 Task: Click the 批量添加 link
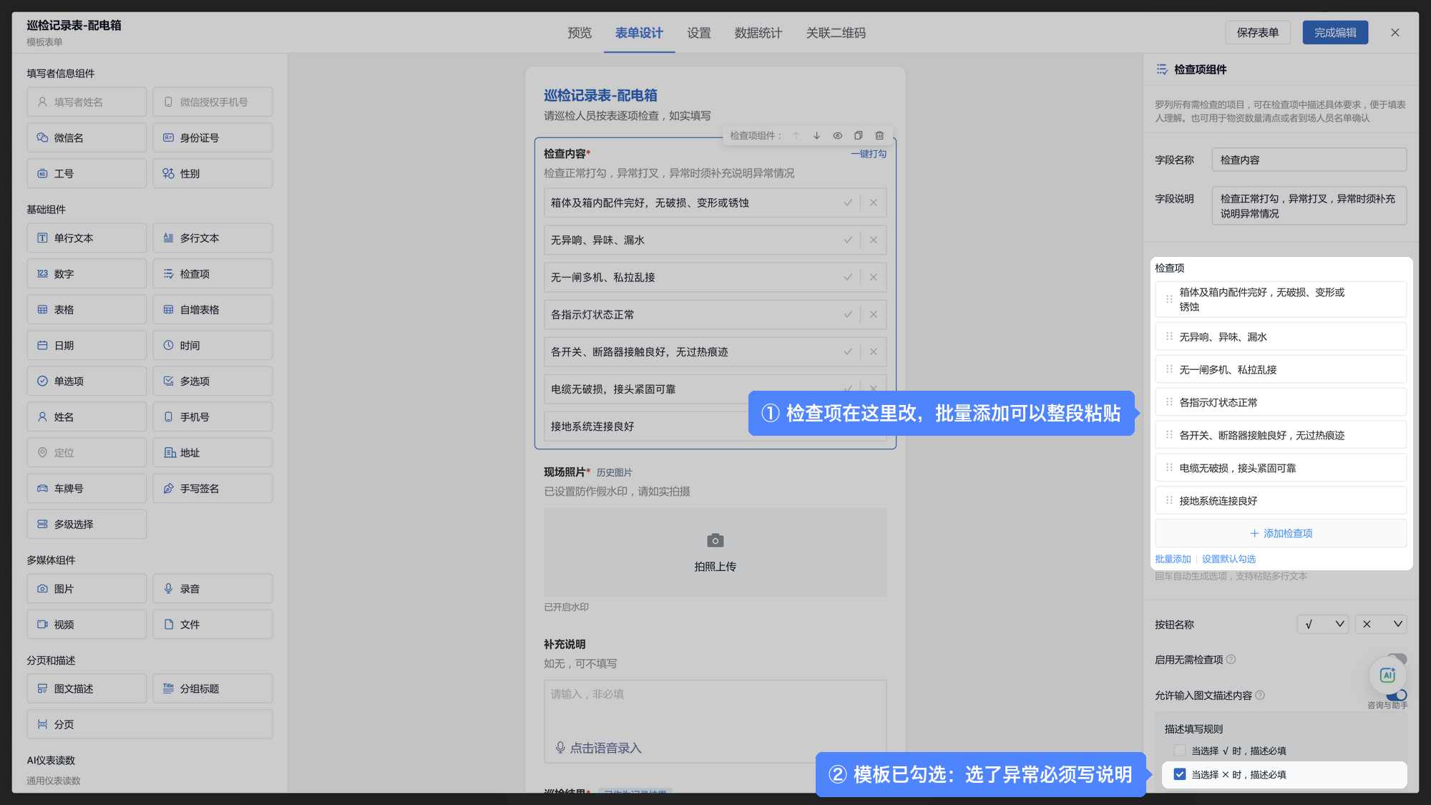(x=1173, y=560)
